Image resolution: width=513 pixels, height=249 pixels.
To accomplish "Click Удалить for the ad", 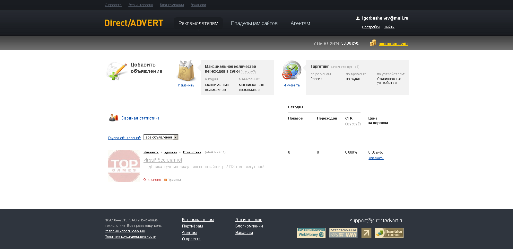I will (170, 152).
